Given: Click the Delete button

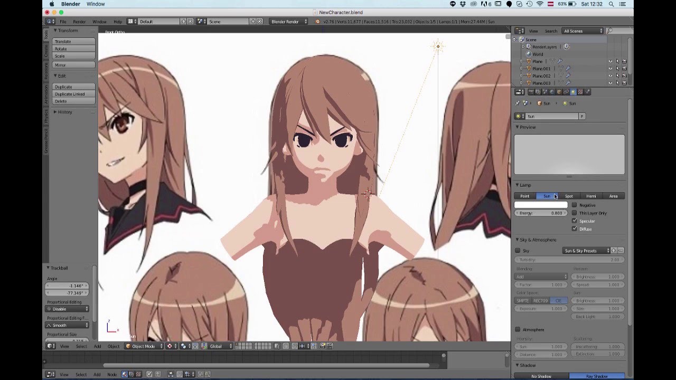Looking at the screenshot, I should tap(74, 101).
